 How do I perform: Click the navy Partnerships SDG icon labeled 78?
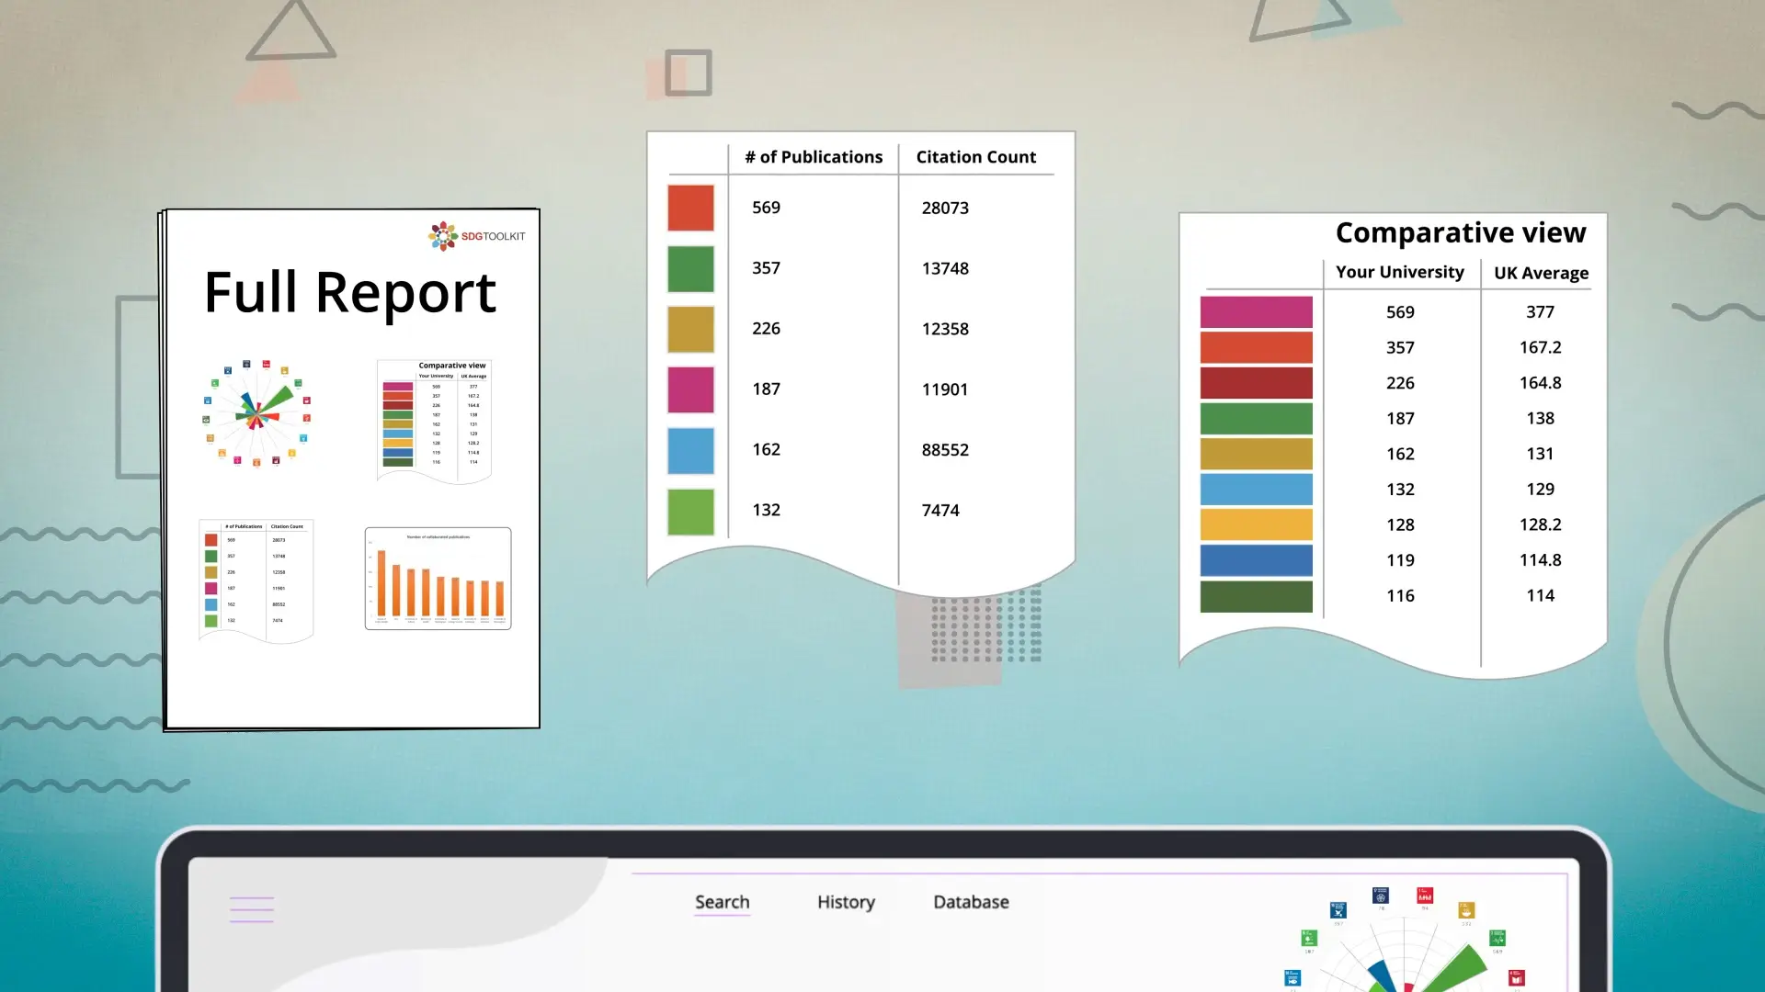tap(1381, 895)
